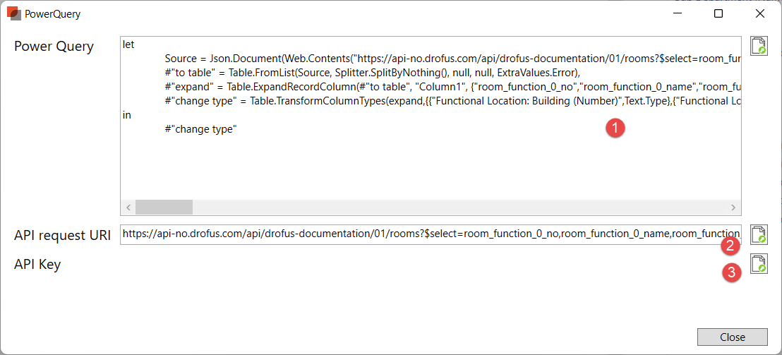Click the "Source = Json.Document" line
Image resolution: width=782 pixels, height=355 pixels.
click(452, 59)
